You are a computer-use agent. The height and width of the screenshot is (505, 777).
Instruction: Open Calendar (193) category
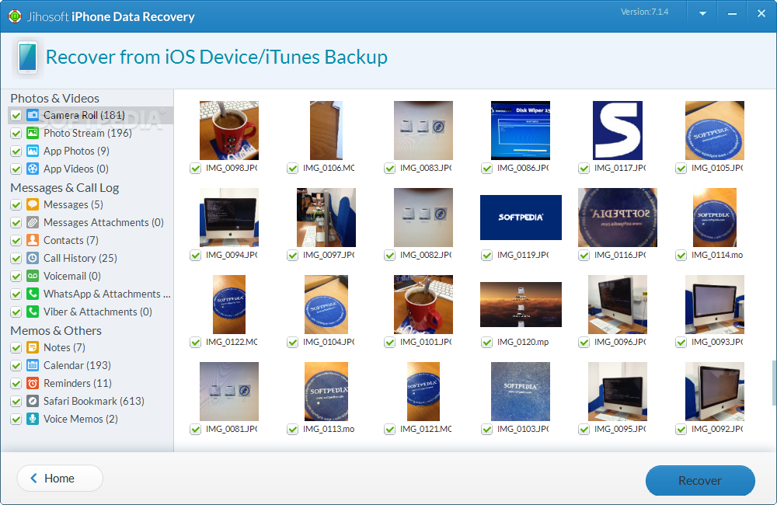(x=77, y=364)
